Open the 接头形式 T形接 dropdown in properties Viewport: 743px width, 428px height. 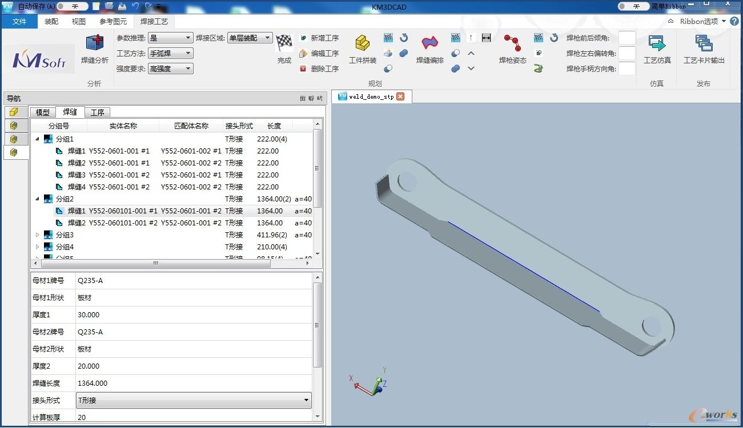(194, 400)
